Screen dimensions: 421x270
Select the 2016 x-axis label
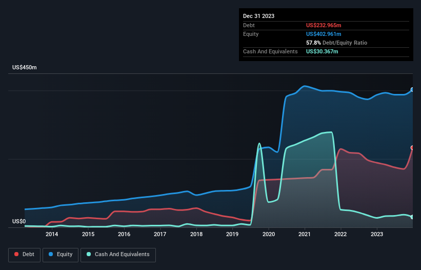124,234
